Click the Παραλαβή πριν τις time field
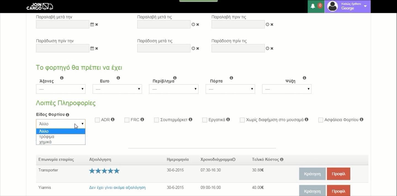Viewport: 397px width, 196px height. click(x=238, y=25)
